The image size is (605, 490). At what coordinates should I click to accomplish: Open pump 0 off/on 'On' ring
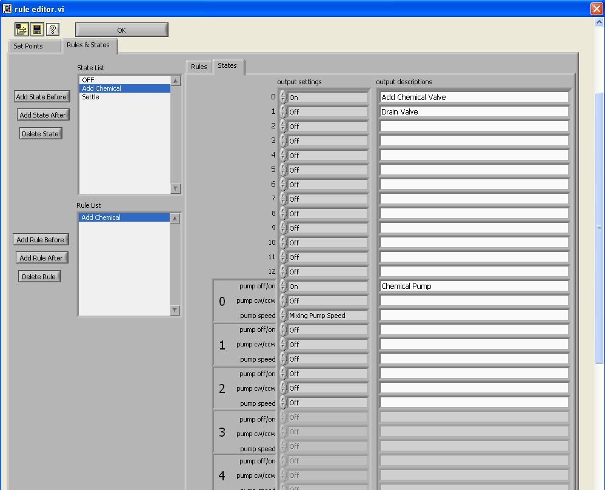coord(327,286)
